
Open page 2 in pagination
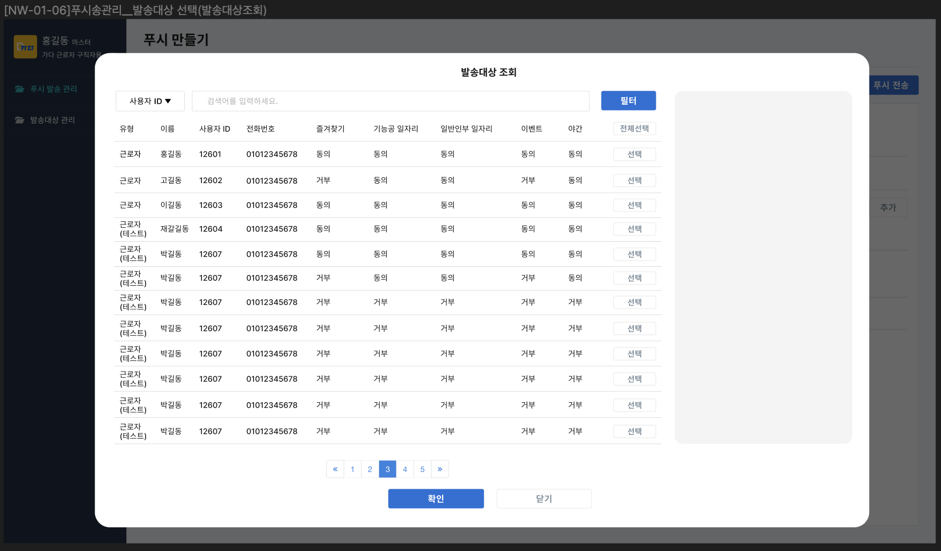tap(370, 469)
